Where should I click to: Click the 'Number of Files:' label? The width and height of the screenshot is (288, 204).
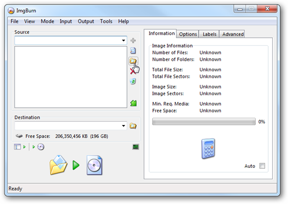(170, 52)
